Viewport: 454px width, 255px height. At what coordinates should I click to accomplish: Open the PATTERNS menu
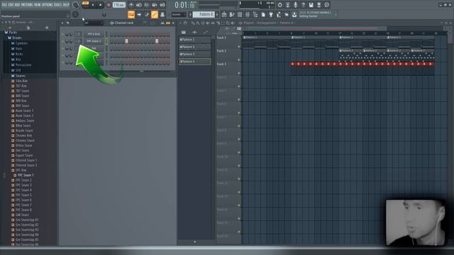click(x=27, y=5)
